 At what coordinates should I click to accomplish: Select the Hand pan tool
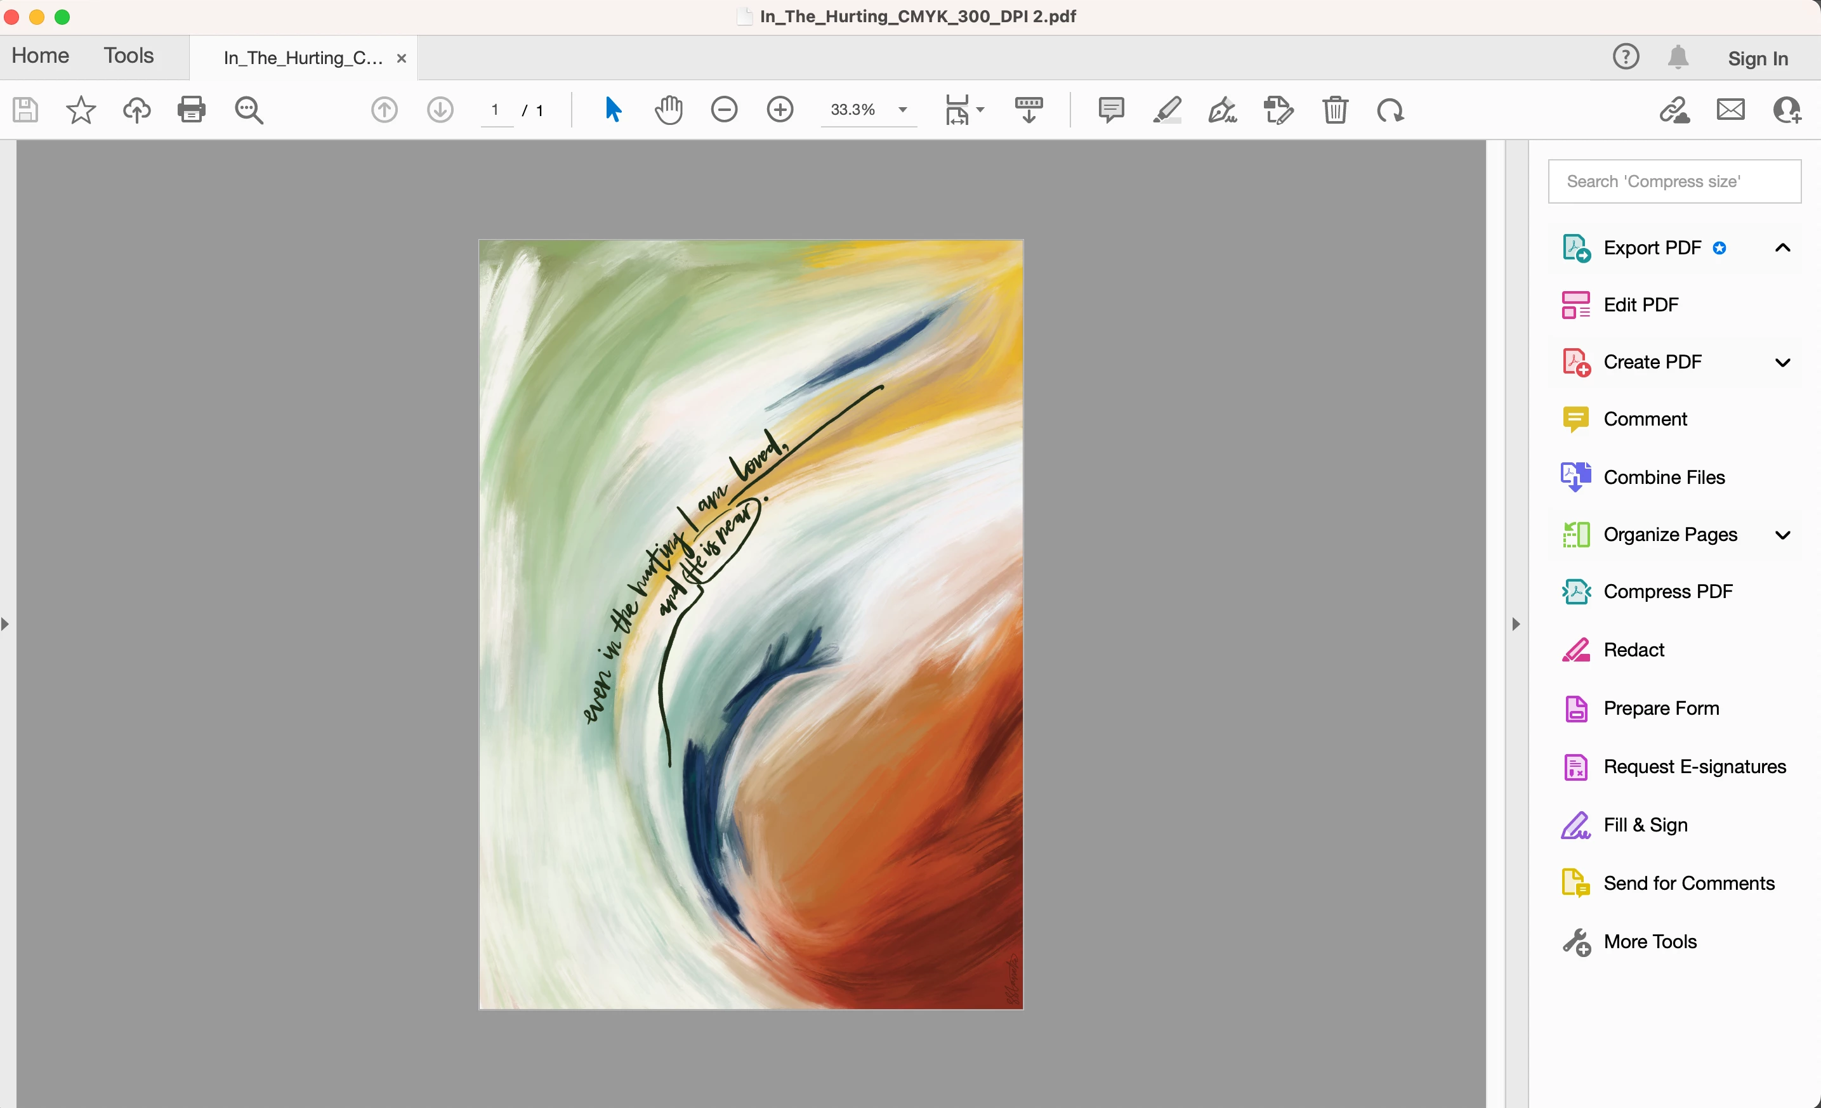click(x=668, y=111)
